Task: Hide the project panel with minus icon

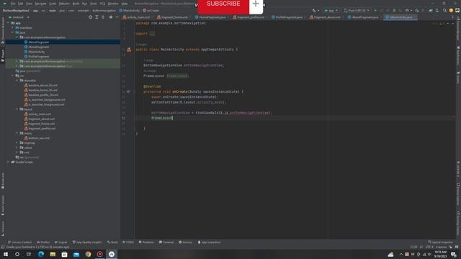Action: pyautogui.click(x=117, y=17)
